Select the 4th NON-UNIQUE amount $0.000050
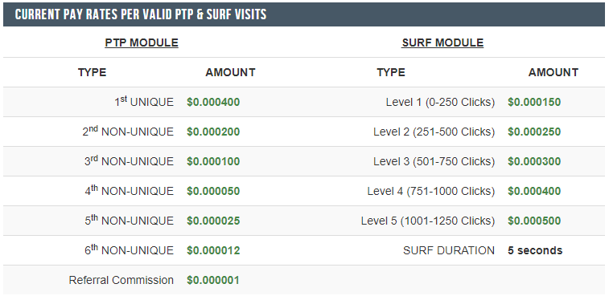Viewport: 609px width, 296px height. tap(213, 191)
